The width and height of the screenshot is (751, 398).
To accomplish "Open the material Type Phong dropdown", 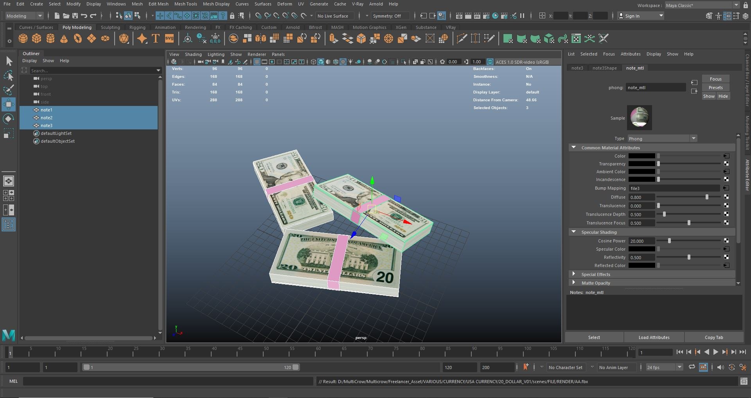I will coord(662,138).
